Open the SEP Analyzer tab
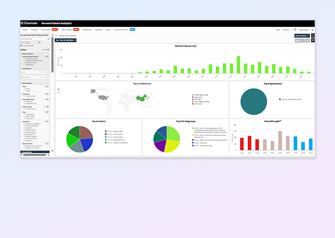 point(67,29)
